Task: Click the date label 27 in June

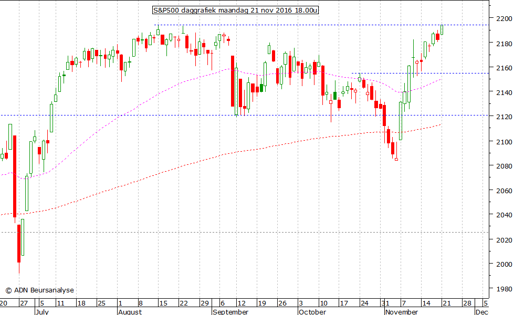Action: pos(24,303)
